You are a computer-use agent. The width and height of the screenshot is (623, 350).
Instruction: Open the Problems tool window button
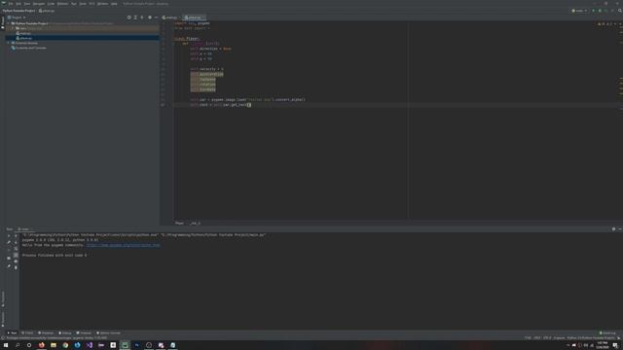pyautogui.click(x=46, y=332)
